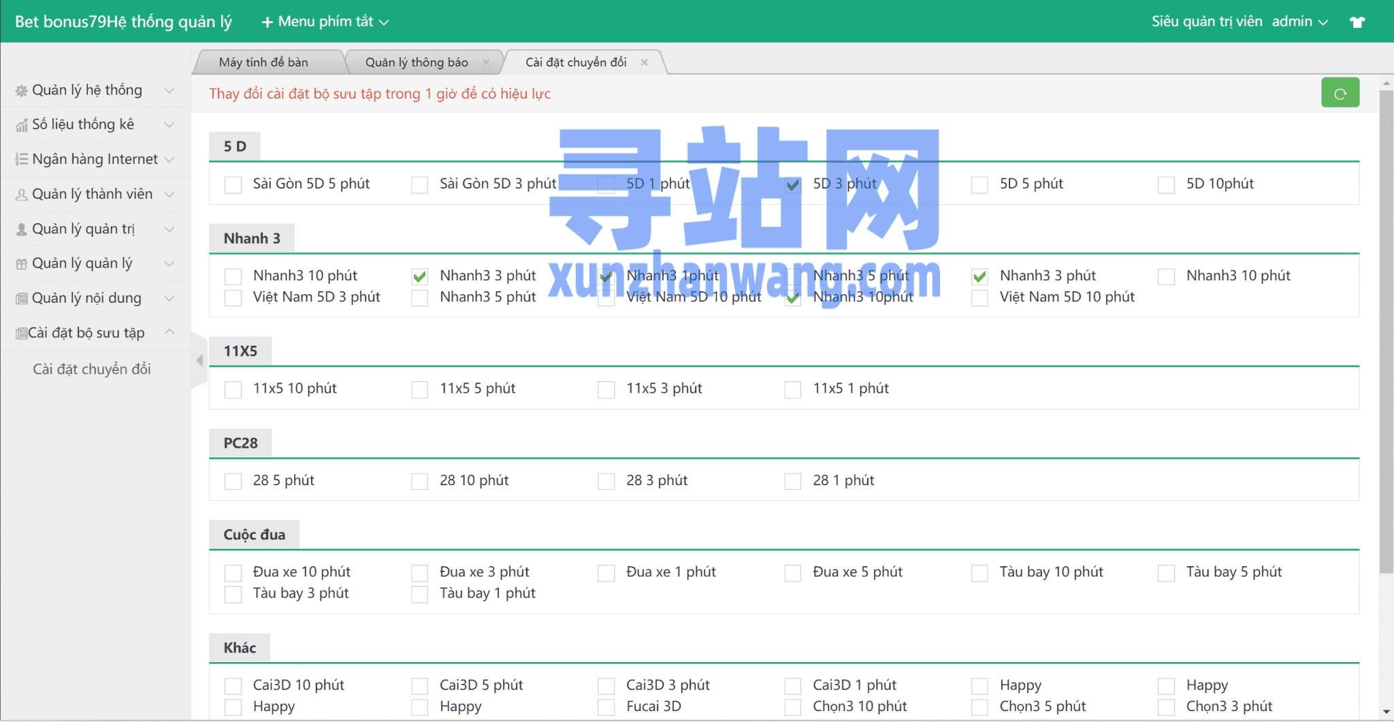Viewport: 1394px width, 722px height.
Task: Click the chart icon beside Số liệu thống kê
Action: coord(22,125)
